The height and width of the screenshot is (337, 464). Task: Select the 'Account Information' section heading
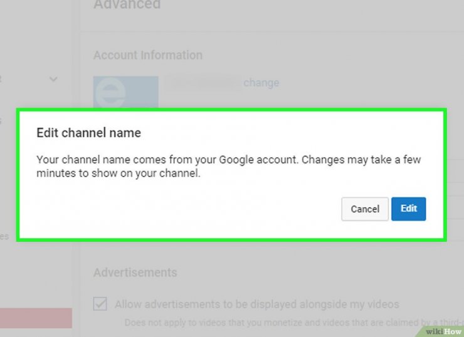coord(147,55)
